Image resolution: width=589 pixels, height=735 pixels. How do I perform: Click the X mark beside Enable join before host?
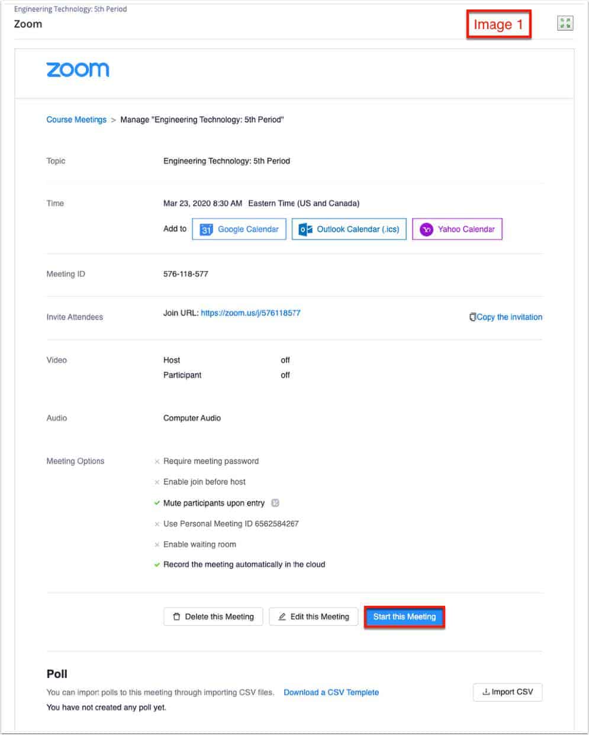pos(157,482)
